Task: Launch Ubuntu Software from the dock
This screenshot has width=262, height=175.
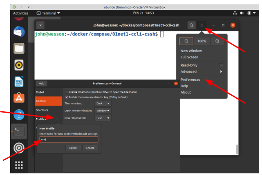Action: click(x=19, y=98)
